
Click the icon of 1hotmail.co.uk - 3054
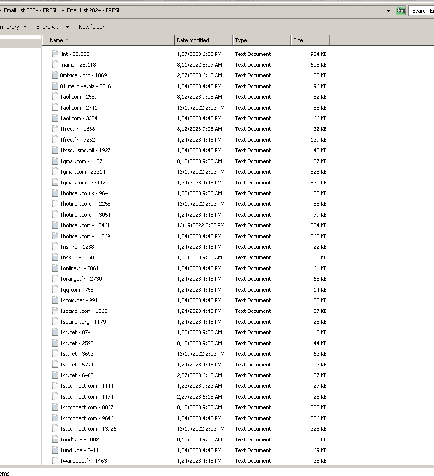[55, 215]
